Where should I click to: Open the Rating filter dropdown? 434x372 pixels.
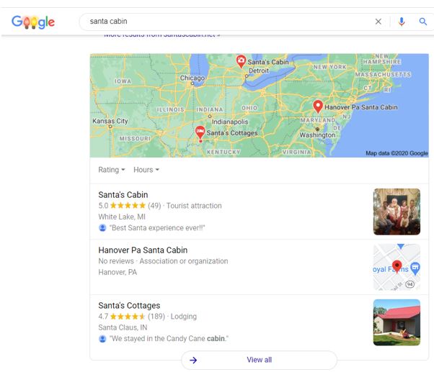112,170
